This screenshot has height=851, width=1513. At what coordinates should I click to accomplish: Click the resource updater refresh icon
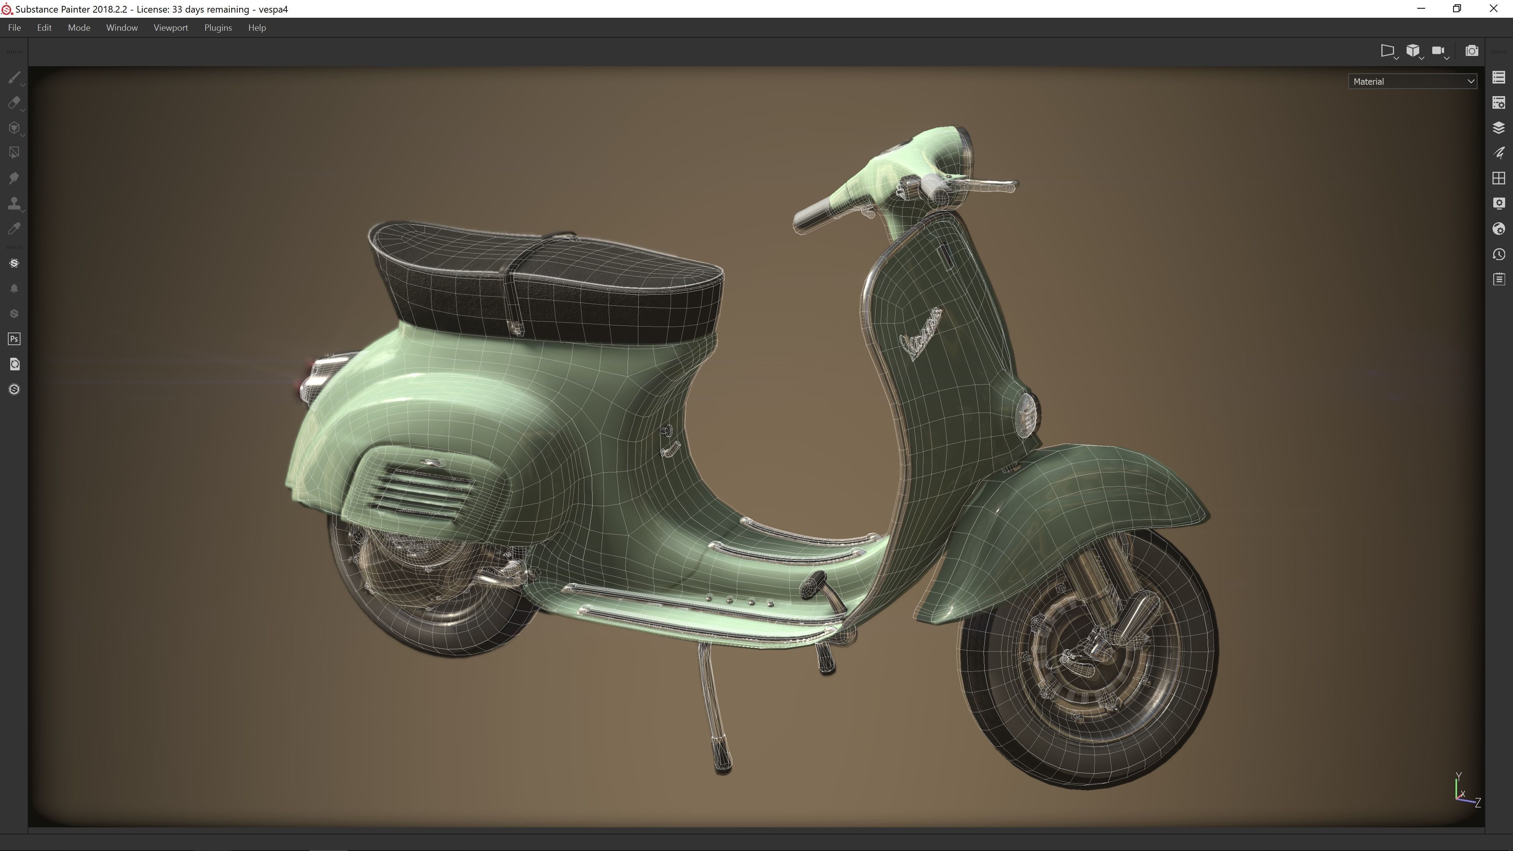pos(14,364)
